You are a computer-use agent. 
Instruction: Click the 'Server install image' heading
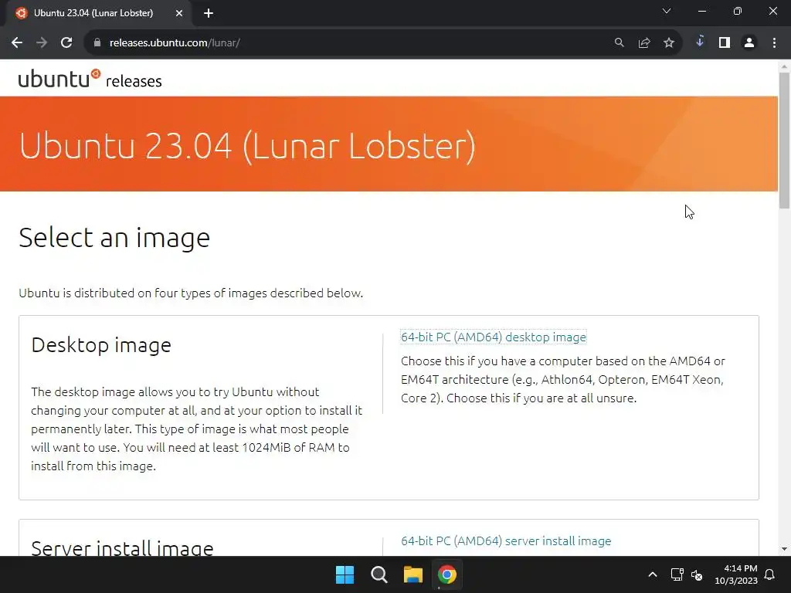123,547
